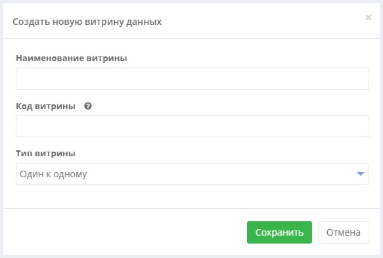Screen dimensions: 383x258
Task: Place the cursor in the showcase name field
Action: coord(192,79)
